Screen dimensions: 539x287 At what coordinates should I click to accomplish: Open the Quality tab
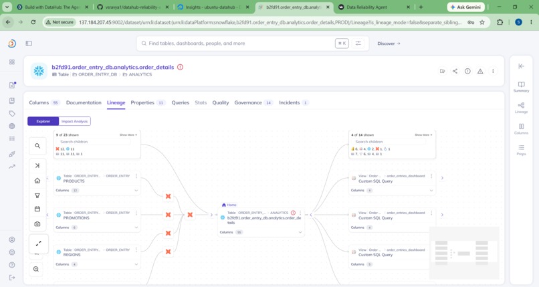[220, 102]
